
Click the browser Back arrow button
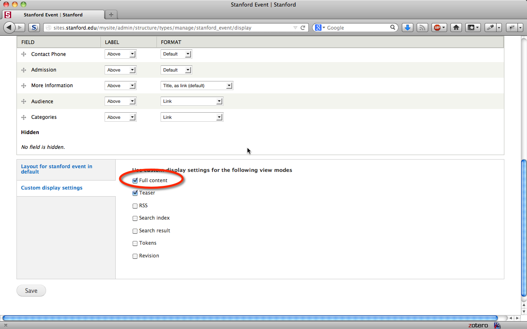(9, 28)
